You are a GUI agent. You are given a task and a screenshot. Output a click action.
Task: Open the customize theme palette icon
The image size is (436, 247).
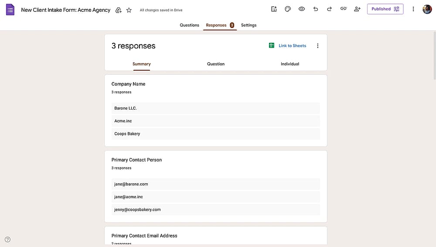288,9
